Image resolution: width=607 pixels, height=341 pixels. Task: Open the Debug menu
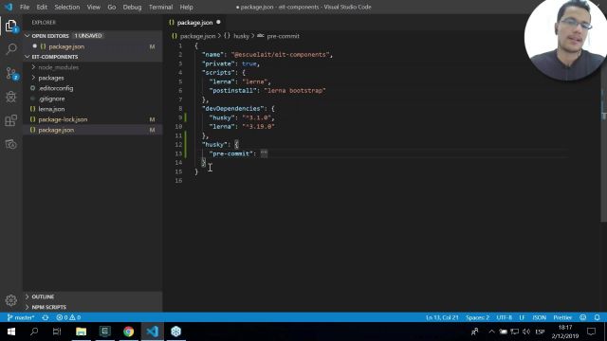coord(132,7)
